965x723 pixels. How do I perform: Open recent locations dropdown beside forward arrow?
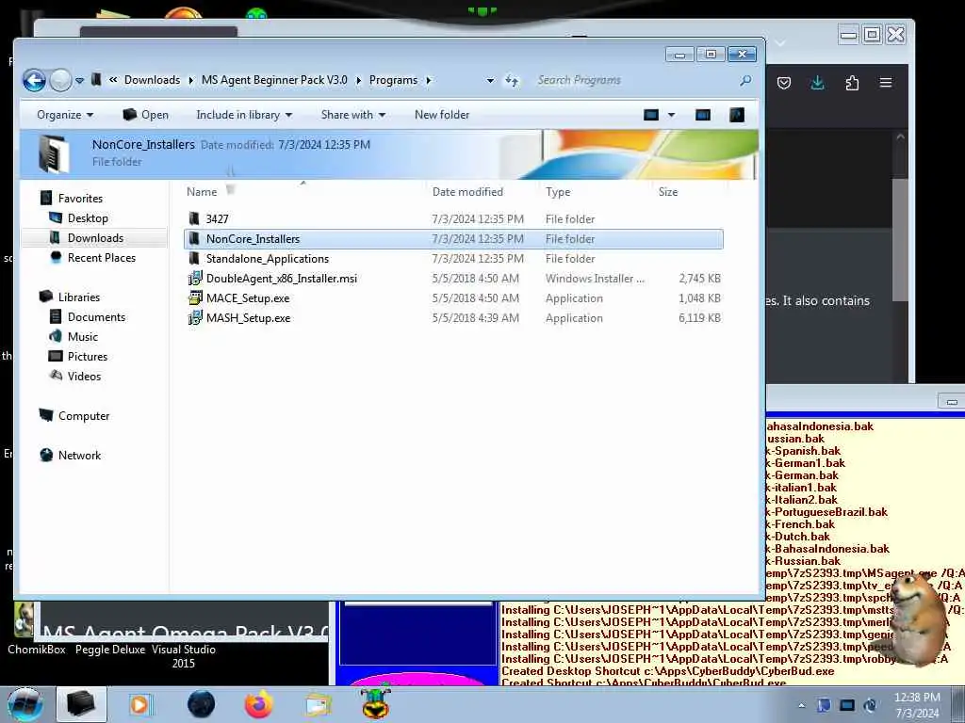79,80
